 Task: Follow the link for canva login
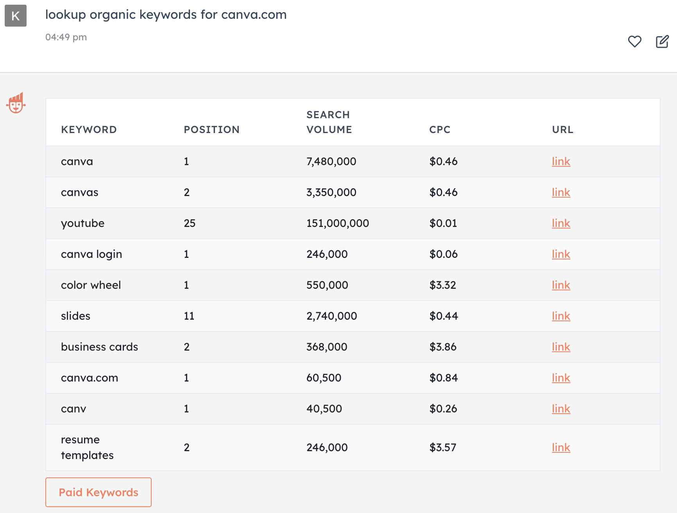click(x=561, y=254)
